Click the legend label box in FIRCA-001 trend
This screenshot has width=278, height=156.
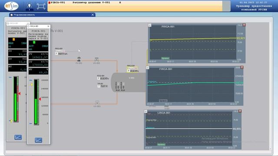pos(163,101)
